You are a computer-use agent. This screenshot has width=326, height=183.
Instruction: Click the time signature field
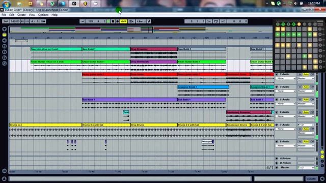click(x=35, y=21)
